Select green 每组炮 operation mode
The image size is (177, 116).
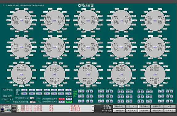69,102
